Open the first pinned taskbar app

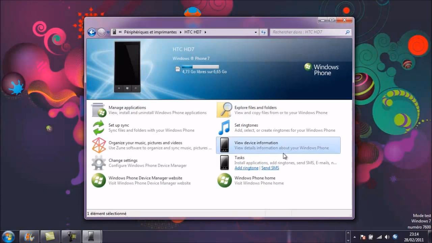pyautogui.click(x=29, y=236)
